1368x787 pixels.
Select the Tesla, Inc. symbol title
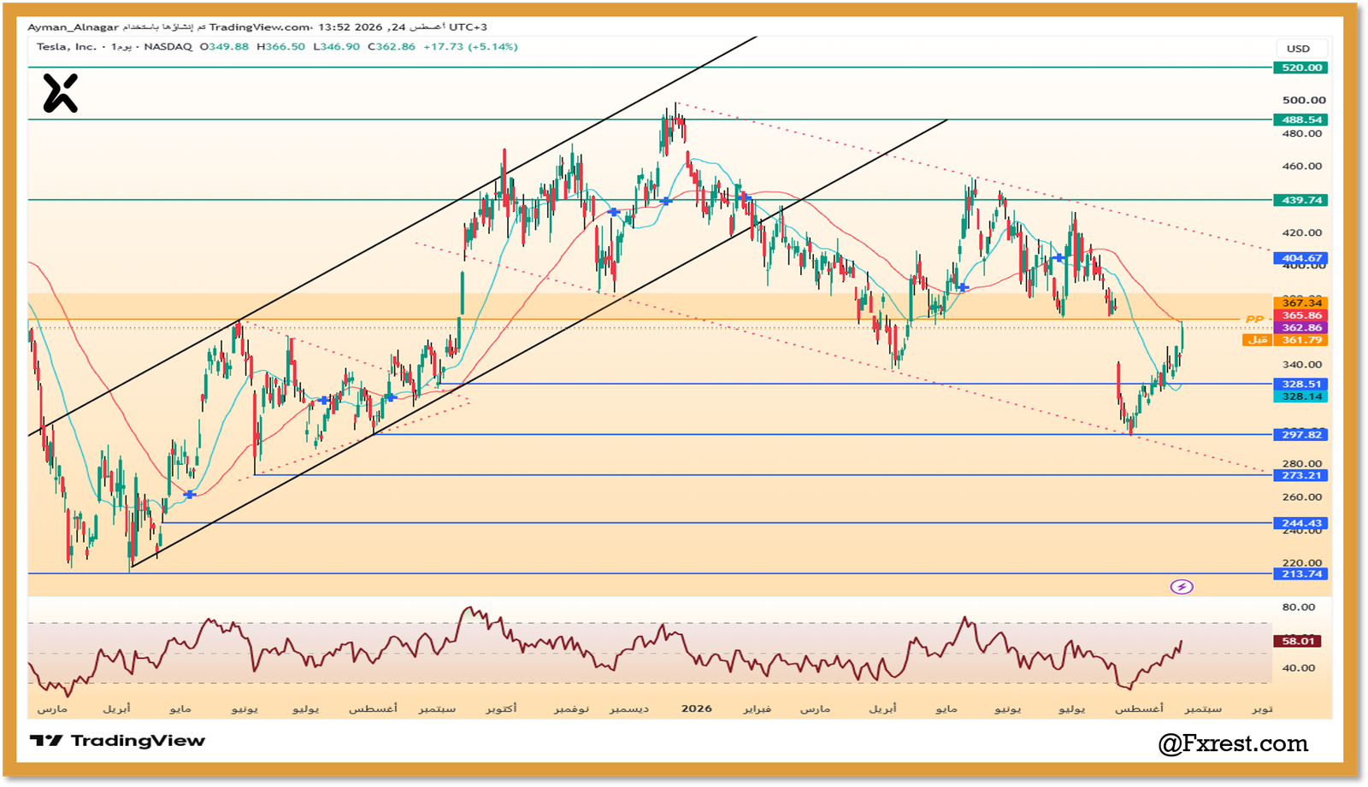[x=67, y=47]
